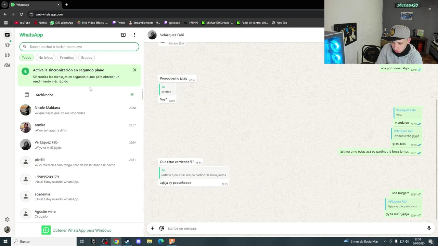This screenshot has height=246, width=438.
Task: Open chat with samira
Action: tap(79, 127)
